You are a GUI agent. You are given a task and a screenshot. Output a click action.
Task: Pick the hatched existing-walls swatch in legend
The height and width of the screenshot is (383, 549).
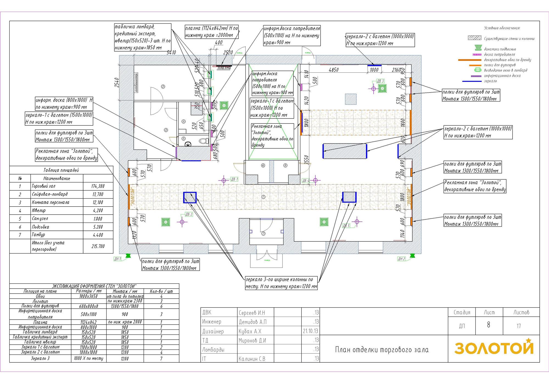[475, 38]
